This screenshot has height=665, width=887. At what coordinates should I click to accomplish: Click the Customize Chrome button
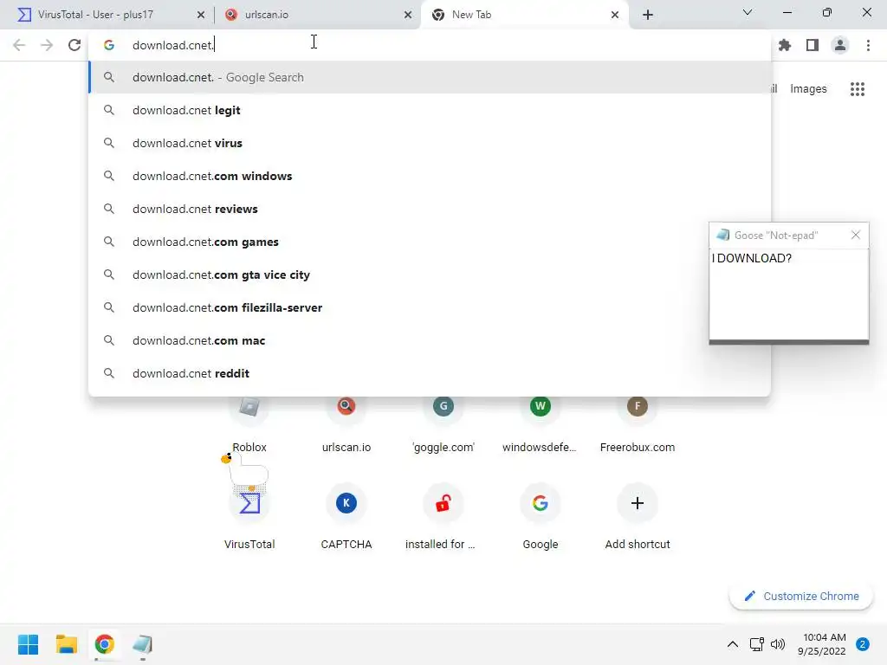pos(801,596)
